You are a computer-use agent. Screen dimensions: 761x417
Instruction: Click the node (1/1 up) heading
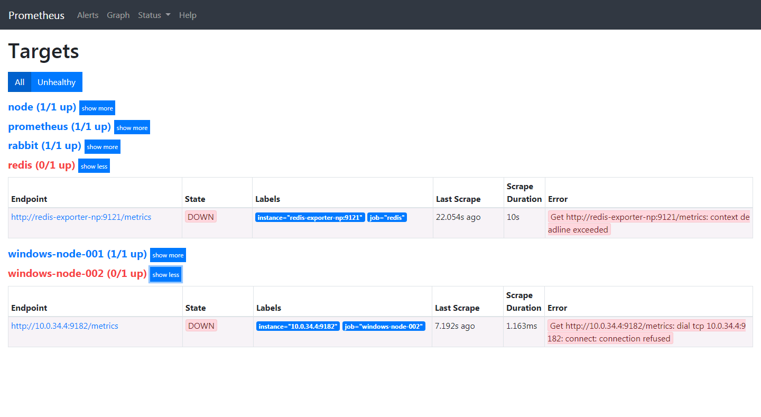click(42, 107)
